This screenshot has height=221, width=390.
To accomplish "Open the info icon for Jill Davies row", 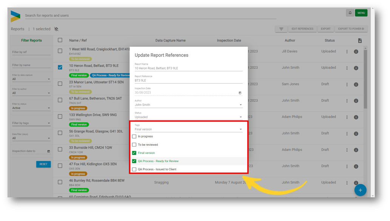I will [356, 52].
